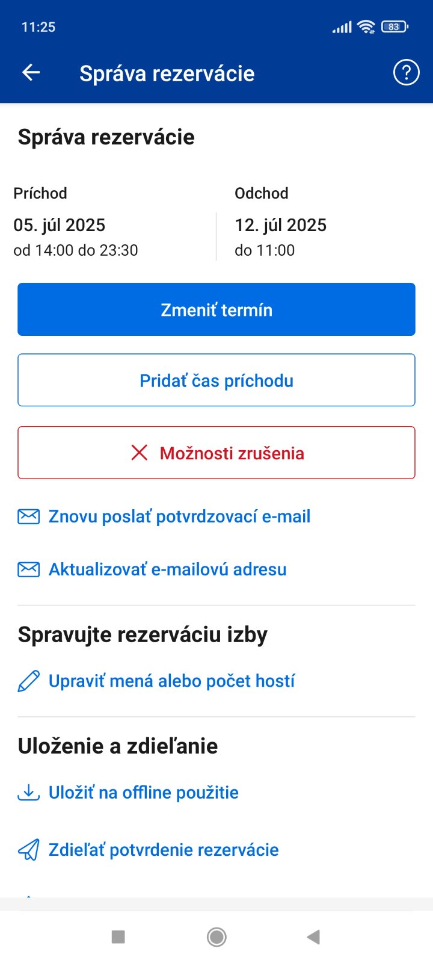This screenshot has height=963, width=433.
Task: Tap Znovu poslať potvrdzovací e-mail link
Action: (x=179, y=516)
